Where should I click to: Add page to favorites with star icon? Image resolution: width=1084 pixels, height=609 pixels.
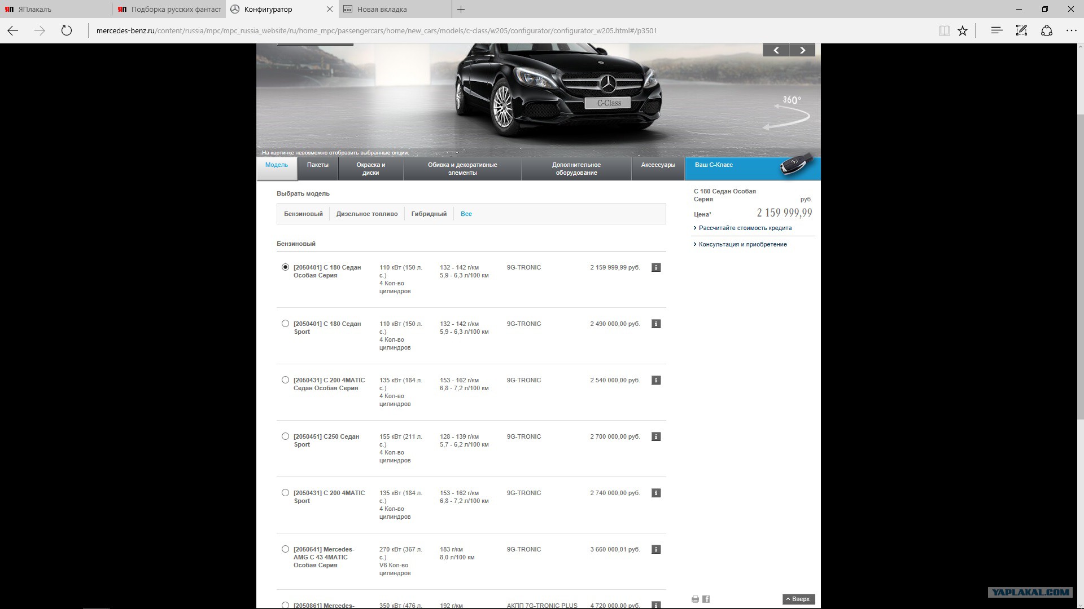pyautogui.click(x=963, y=30)
